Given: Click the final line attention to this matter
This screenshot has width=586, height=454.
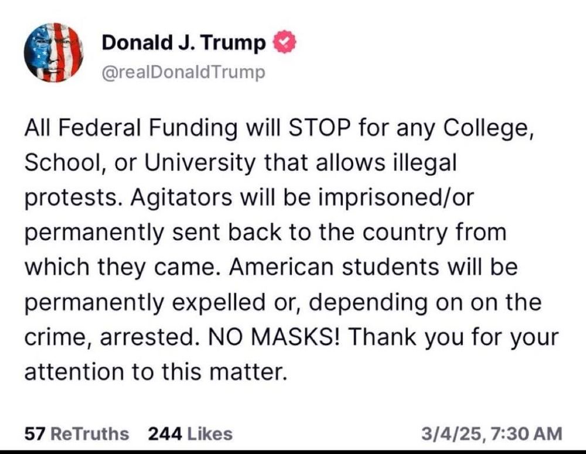Looking at the screenshot, I should [x=156, y=372].
